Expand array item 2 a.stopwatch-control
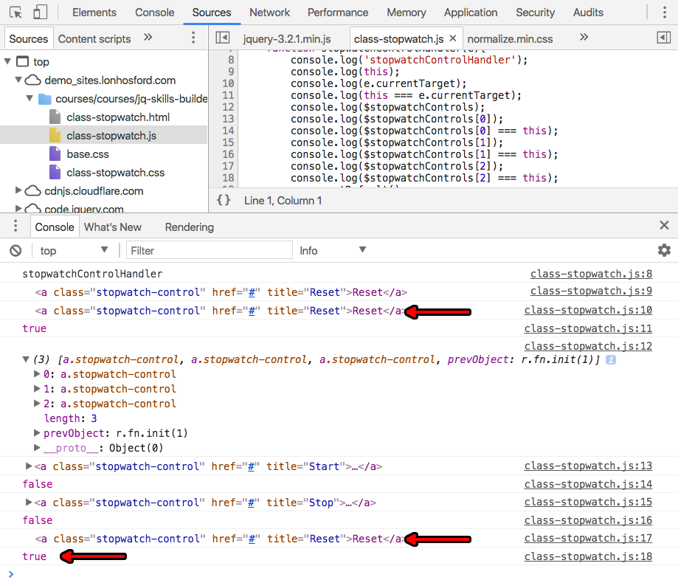678x580 pixels. (37, 403)
